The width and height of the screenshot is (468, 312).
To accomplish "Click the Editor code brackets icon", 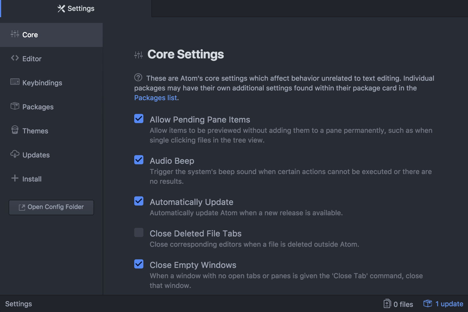I will tap(15, 58).
